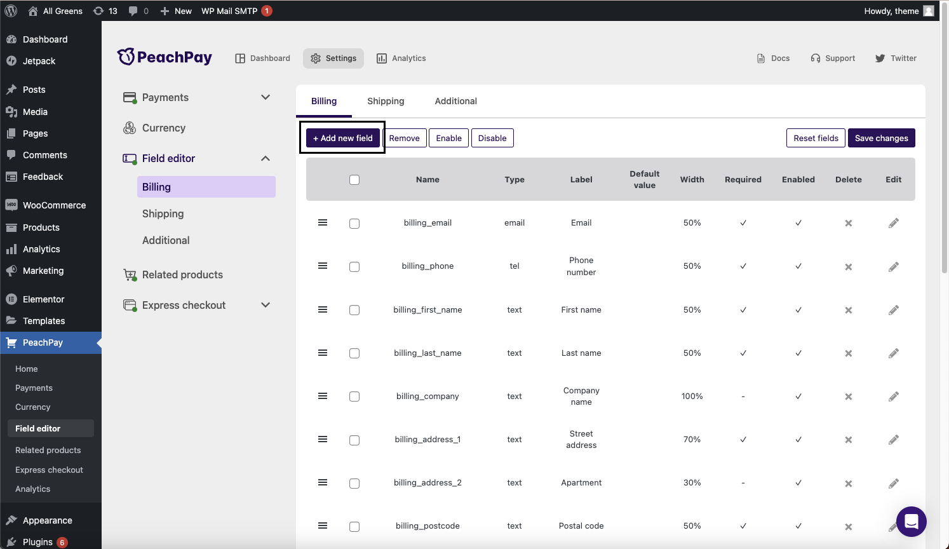Click user avatar beside Howdy, theme
The image size is (949, 549).
pyautogui.click(x=929, y=11)
